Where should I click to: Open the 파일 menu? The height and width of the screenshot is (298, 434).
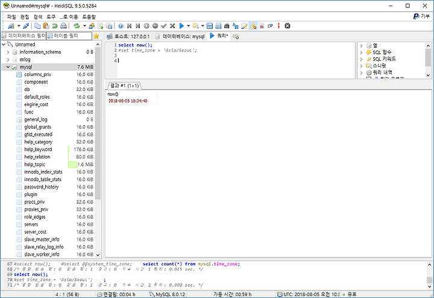pos(11,17)
